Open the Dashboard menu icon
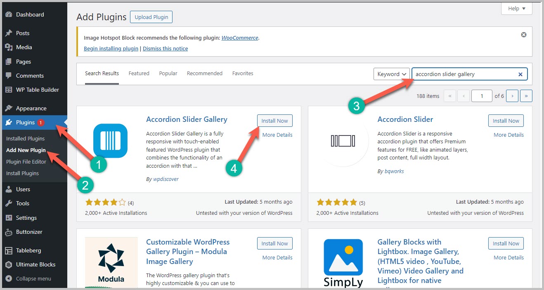 click(x=9, y=14)
